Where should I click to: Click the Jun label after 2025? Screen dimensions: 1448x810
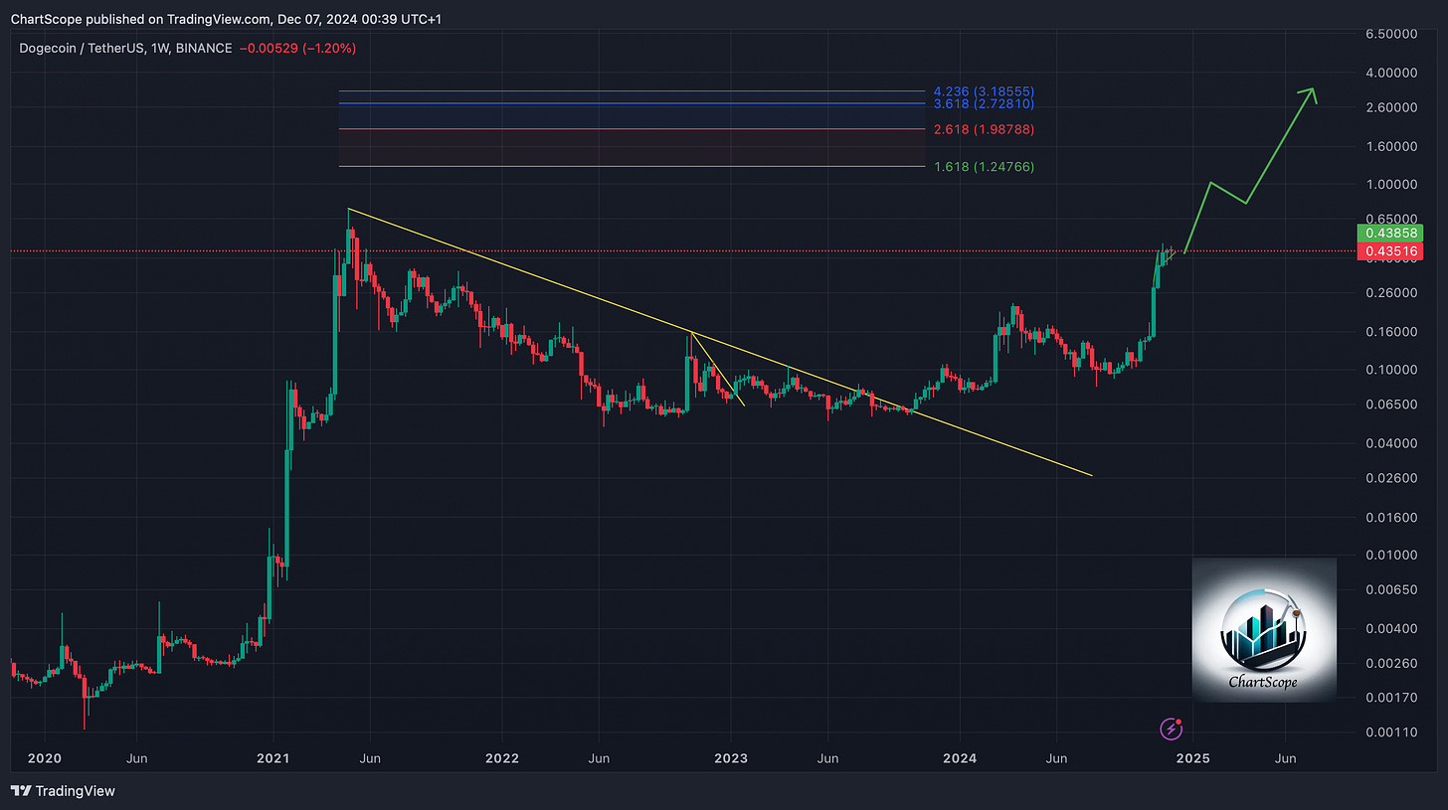click(1285, 758)
